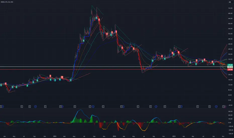Image resolution: width=234 pixels, height=138 pixels.
Task: Click the 120.00 price axis label
Action: pos(230,85)
